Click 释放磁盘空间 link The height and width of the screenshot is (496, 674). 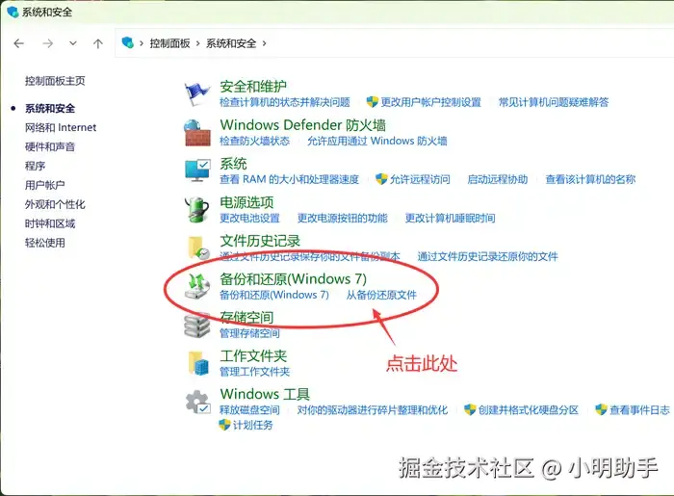(x=249, y=410)
